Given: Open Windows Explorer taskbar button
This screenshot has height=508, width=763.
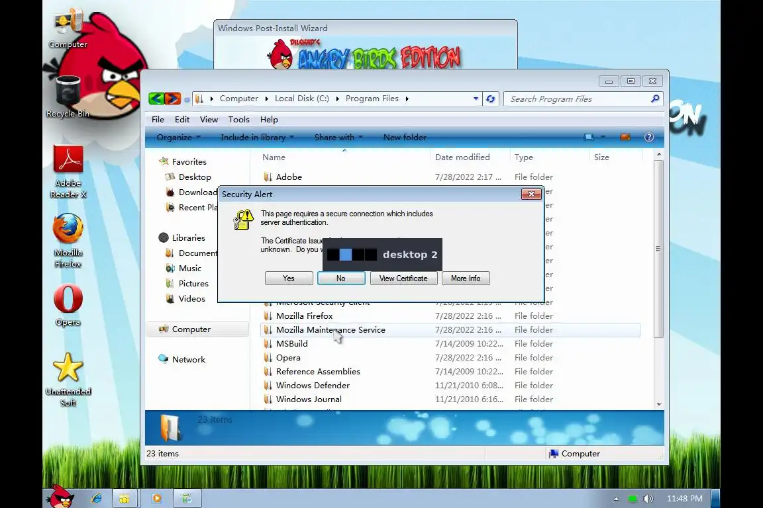Looking at the screenshot, I should (125, 498).
